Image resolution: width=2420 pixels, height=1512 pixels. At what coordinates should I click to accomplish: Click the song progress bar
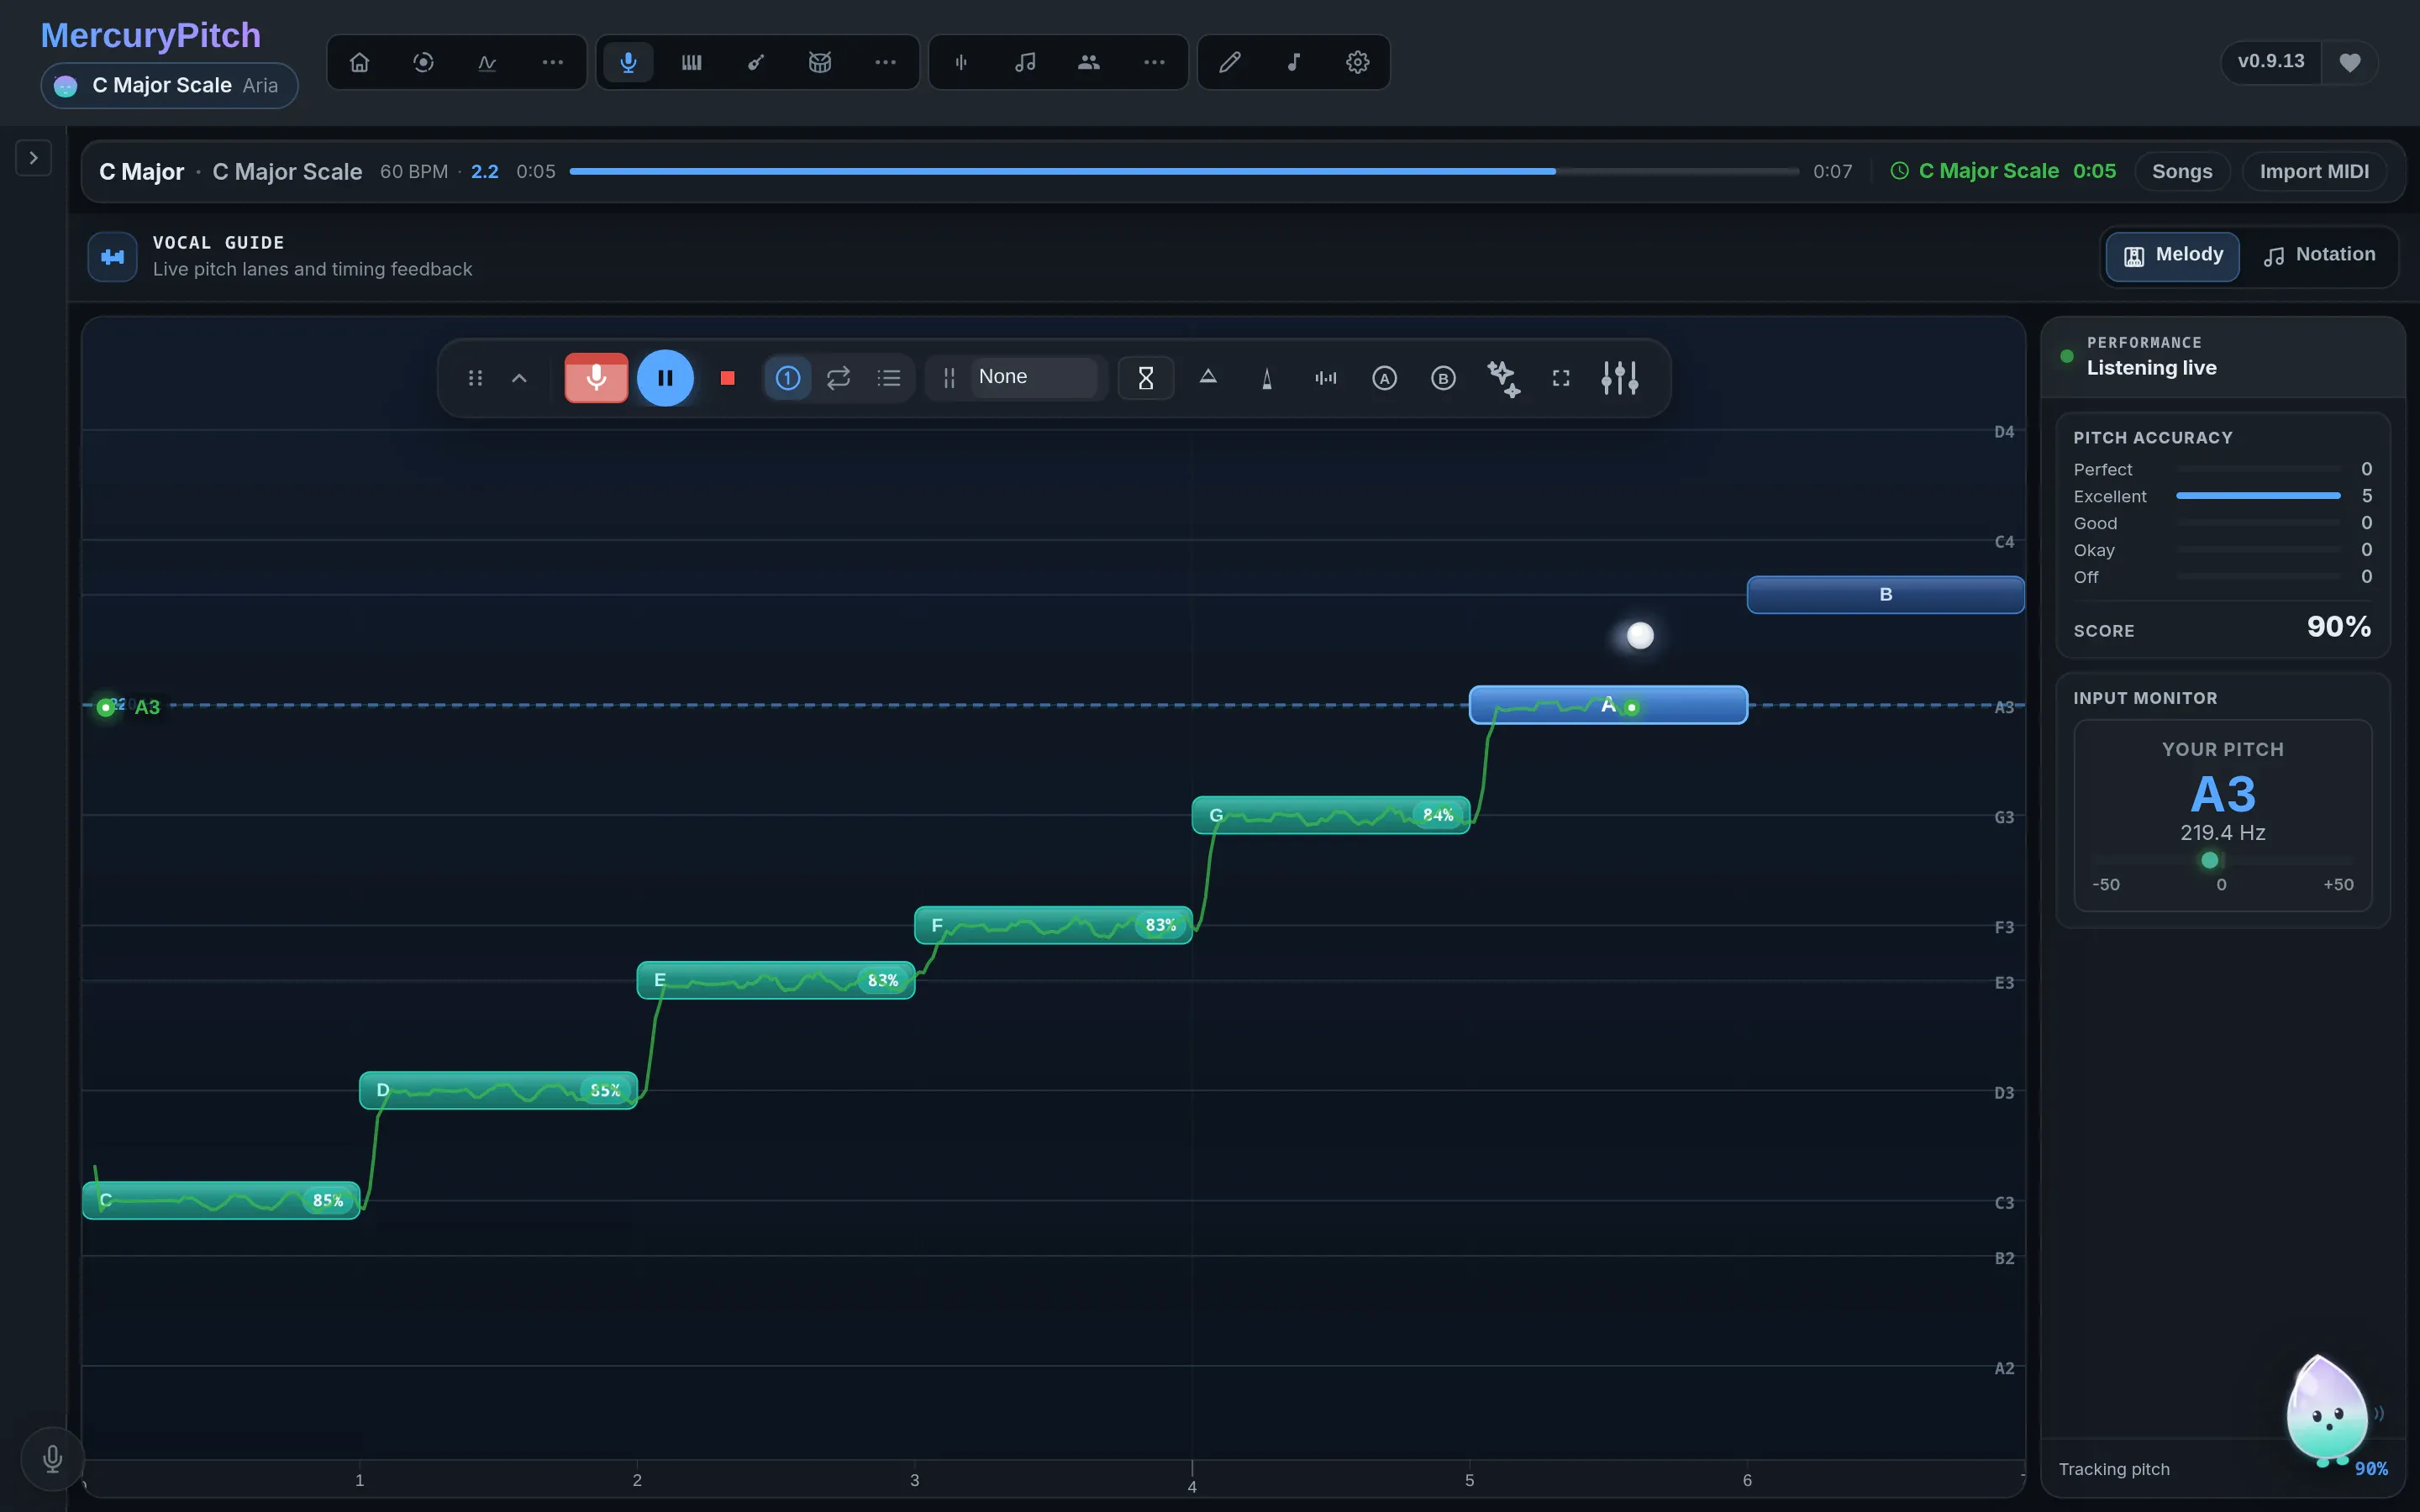(1184, 171)
